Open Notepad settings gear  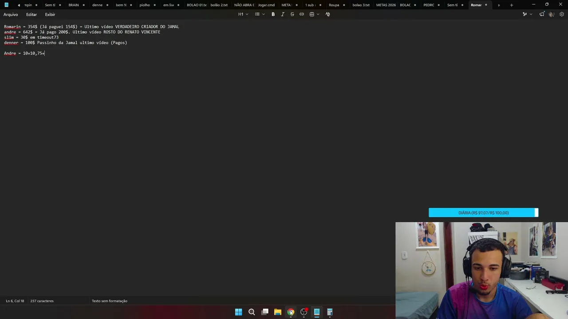pos(562,14)
